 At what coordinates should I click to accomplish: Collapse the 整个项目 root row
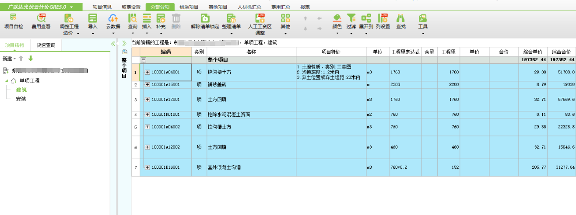(144, 60)
